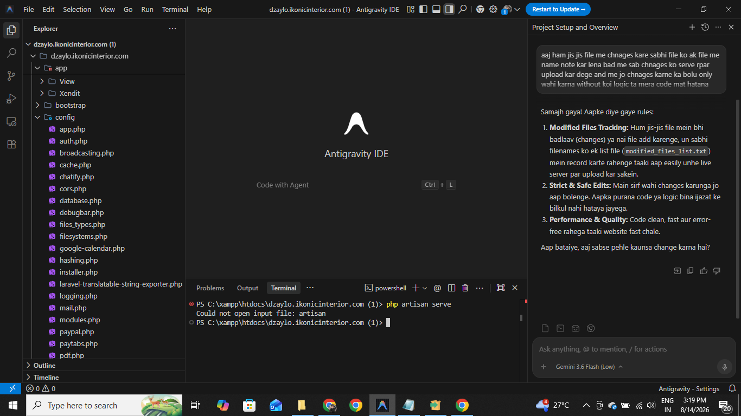Open the settings gear in title bar
Image resolution: width=741 pixels, height=416 pixels.
(493, 9)
